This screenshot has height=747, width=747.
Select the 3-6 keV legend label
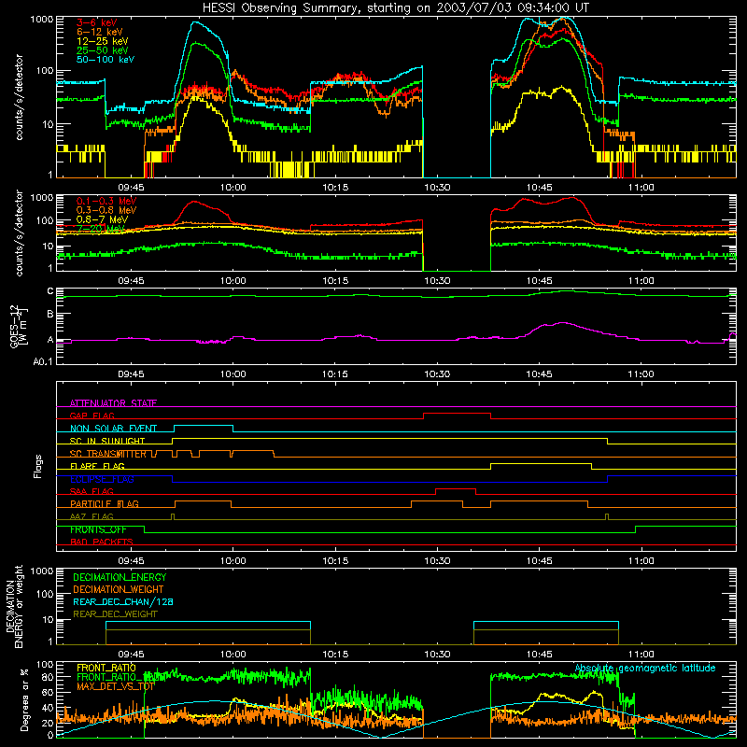coord(97,22)
